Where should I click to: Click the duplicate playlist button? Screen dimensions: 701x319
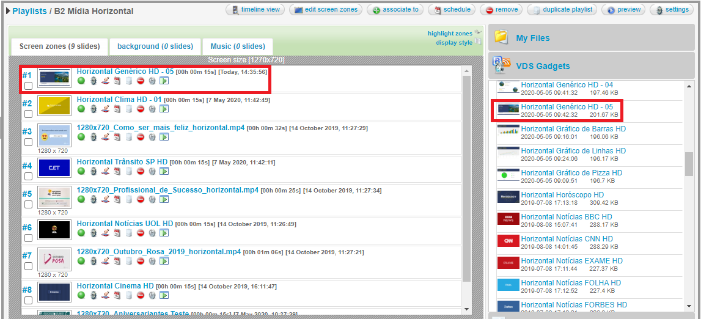click(x=562, y=9)
